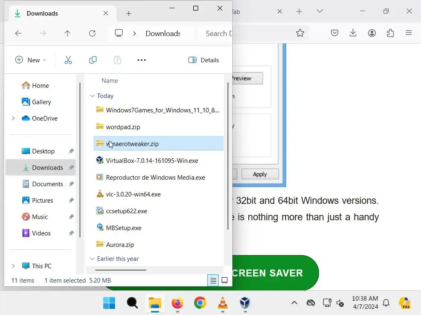Open Firefox list all tabs dropdown
421x315 pixels.
point(319,11)
